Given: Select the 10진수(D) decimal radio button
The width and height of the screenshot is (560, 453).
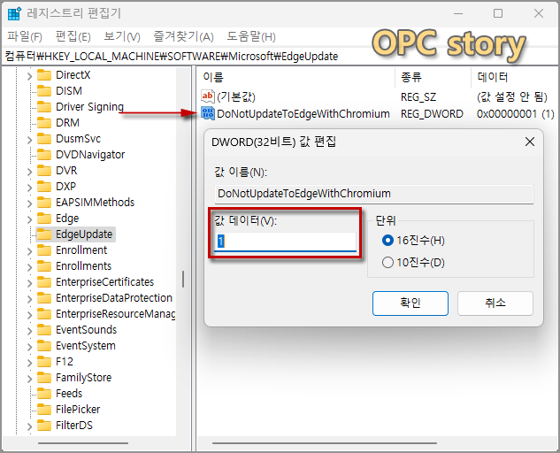Looking at the screenshot, I should (x=387, y=263).
